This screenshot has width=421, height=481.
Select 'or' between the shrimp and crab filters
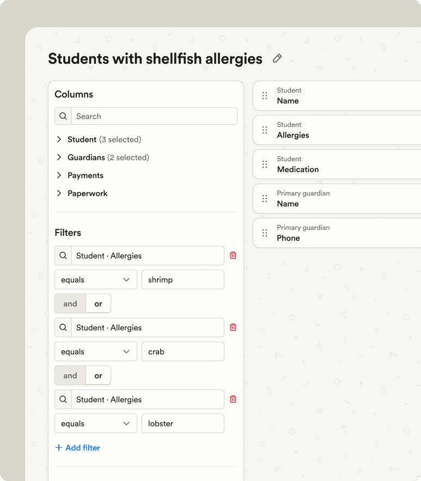pyautogui.click(x=98, y=303)
